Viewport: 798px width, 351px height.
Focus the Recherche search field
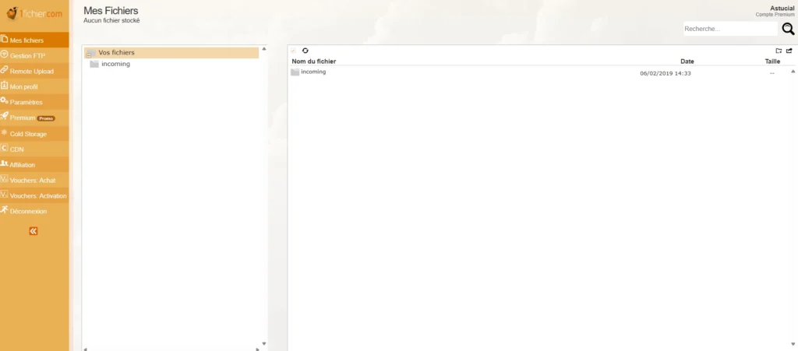729,29
